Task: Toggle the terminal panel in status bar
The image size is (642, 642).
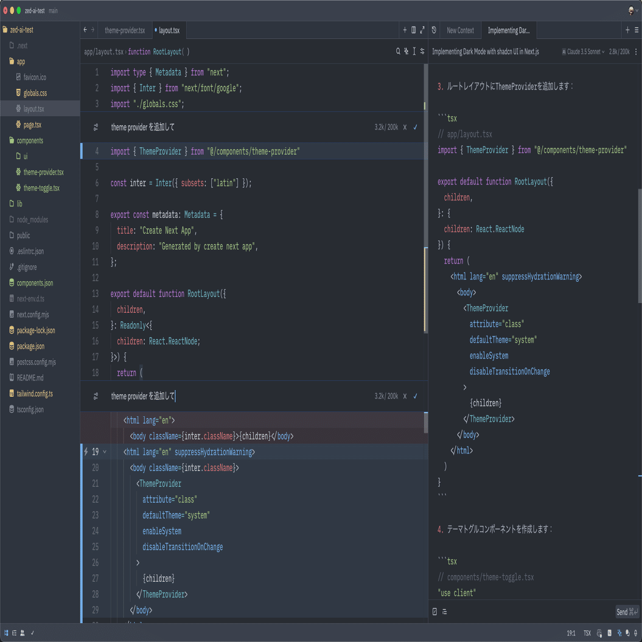Action: click(610, 633)
